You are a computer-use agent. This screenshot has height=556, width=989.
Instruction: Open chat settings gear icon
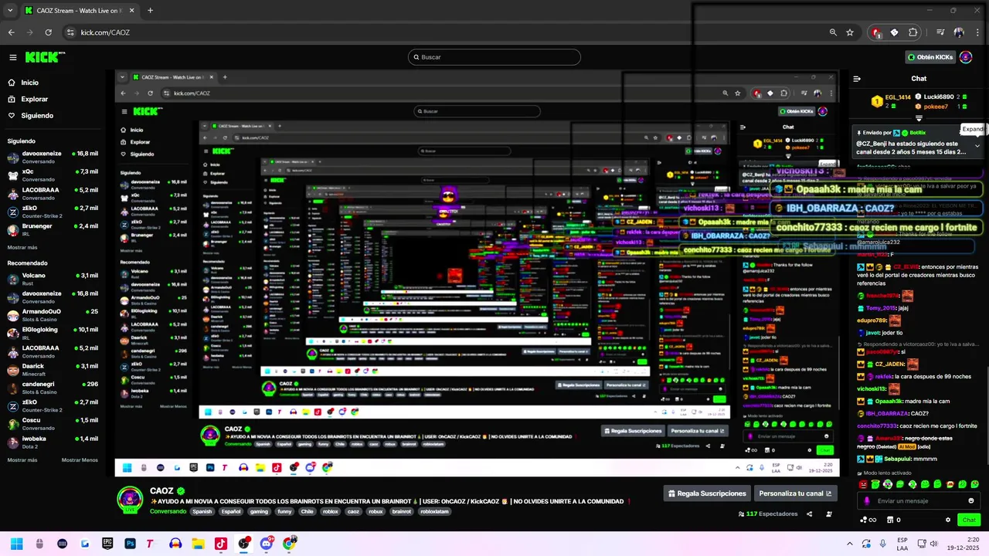pyautogui.click(x=948, y=520)
